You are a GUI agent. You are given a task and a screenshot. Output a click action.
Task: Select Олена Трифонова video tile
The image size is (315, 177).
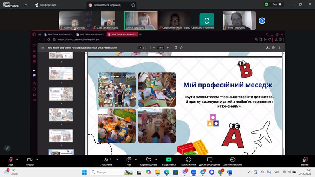pos(76,21)
